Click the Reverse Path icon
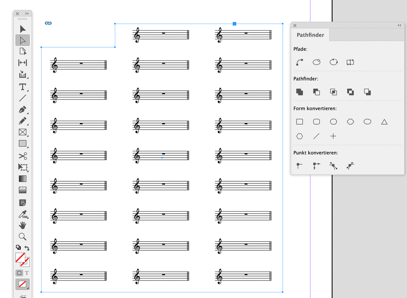Image resolution: width=407 pixels, height=298 pixels. click(350, 62)
